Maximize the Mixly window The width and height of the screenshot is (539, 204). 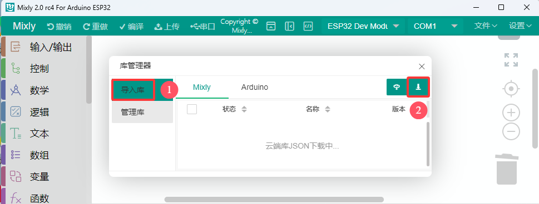point(501,7)
